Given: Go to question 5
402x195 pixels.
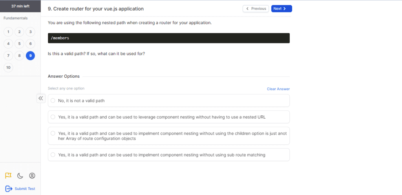Looking at the screenshot, I should (20, 44).
